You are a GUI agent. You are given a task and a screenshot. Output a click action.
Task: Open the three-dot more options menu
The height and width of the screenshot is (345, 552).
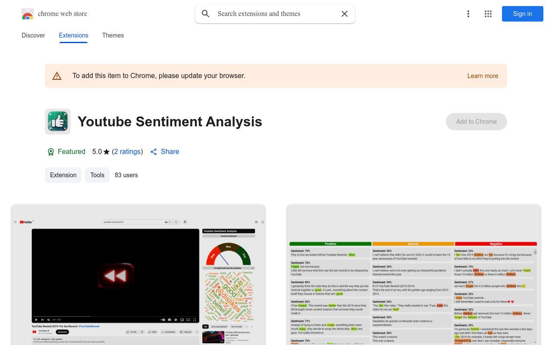point(468,14)
